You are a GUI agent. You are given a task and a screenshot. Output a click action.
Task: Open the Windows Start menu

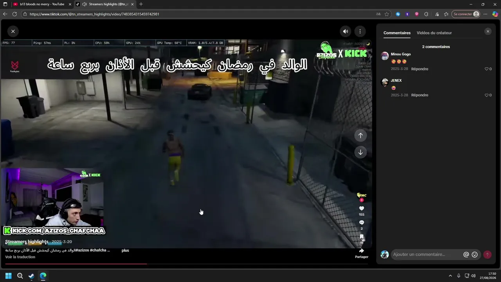[8, 276]
